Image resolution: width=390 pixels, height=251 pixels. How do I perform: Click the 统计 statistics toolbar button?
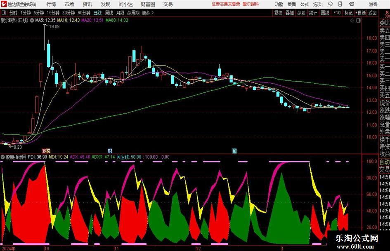[x=313, y=13]
